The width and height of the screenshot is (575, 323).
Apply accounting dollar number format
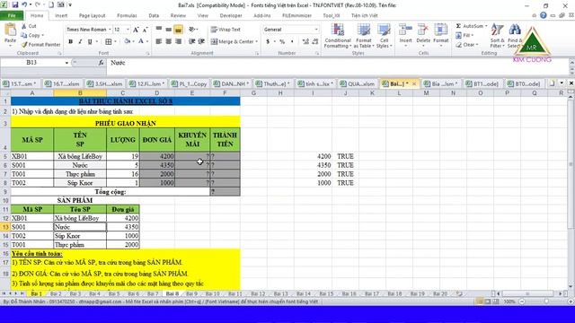268,42
